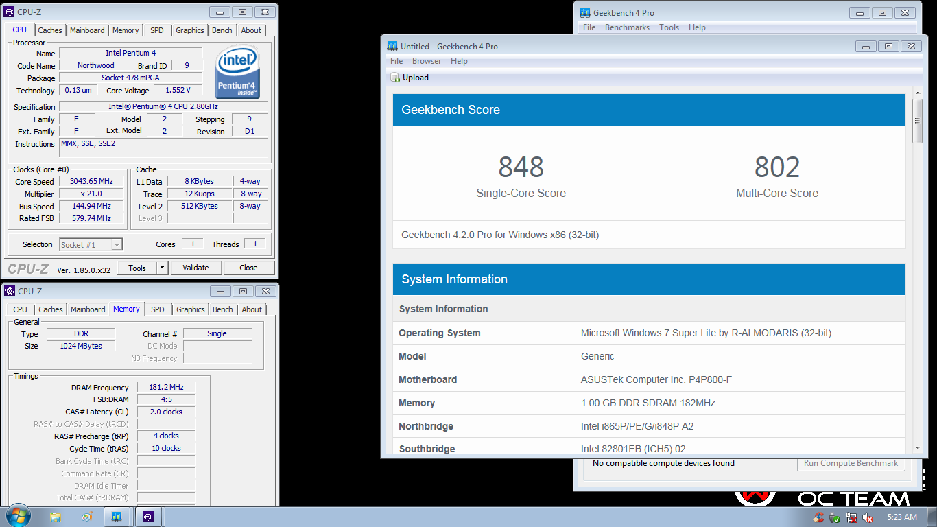Image resolution: width=937 pixels, height=527 pixels.
Task: Click the FSB:DRAM value 4:5
Action: click(x=166, y=399)
